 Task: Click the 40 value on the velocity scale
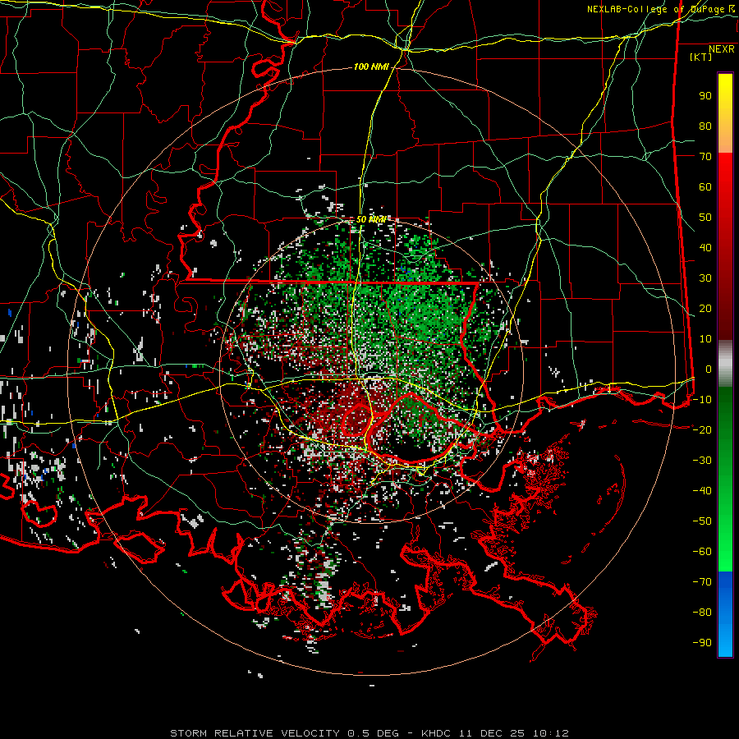[705, 248]
